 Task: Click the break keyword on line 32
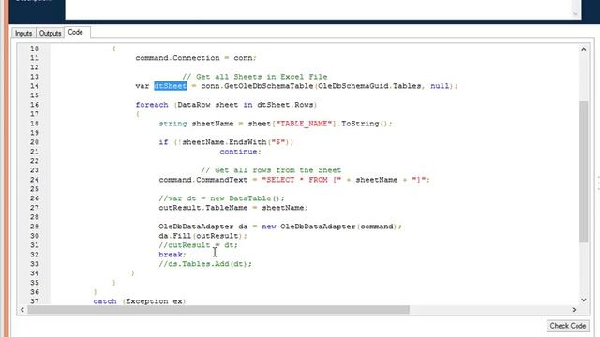[171, 255]
